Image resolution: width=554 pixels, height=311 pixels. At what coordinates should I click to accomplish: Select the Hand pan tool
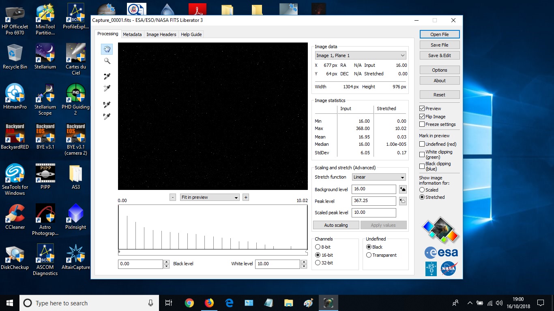(107, 49)
